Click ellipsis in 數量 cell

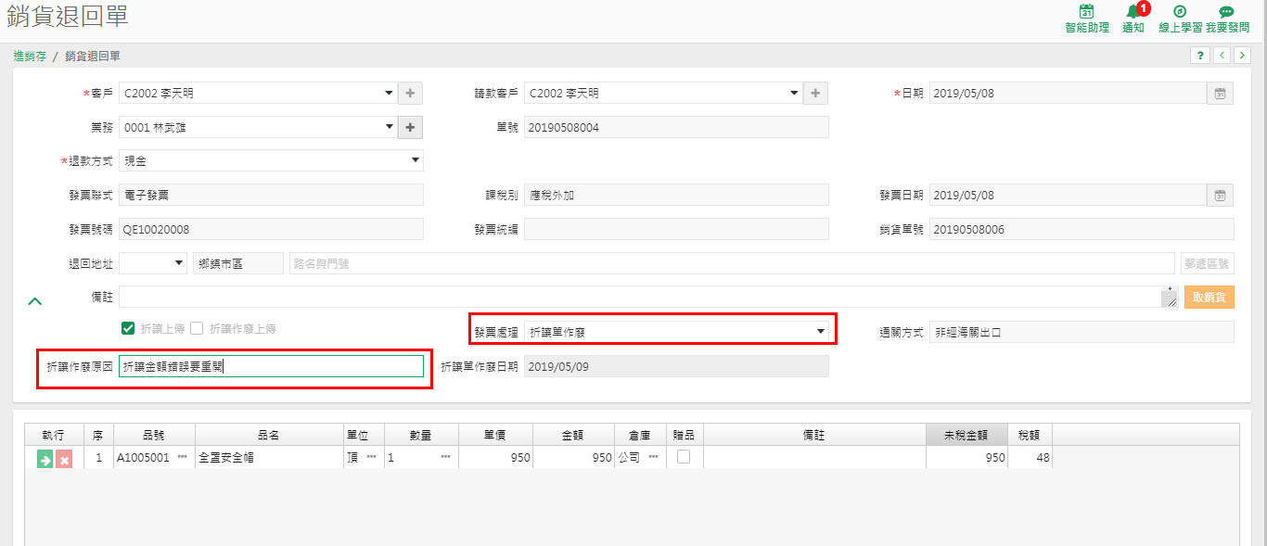(445, 457)
